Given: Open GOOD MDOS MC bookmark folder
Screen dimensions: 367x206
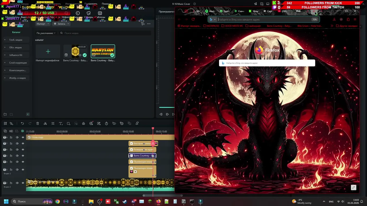Looking at the screenshot, I should pos(232,26).
